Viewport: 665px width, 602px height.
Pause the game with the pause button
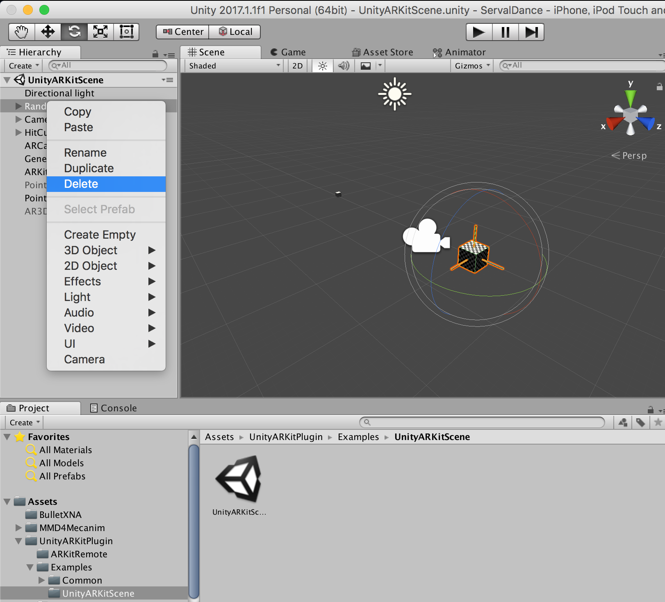coord(506,32)
